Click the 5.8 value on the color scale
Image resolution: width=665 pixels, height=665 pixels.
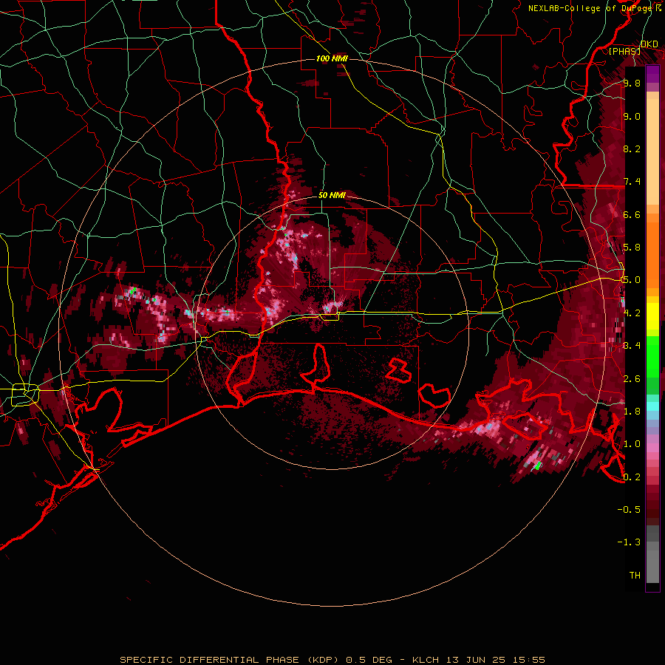[632, 248]
